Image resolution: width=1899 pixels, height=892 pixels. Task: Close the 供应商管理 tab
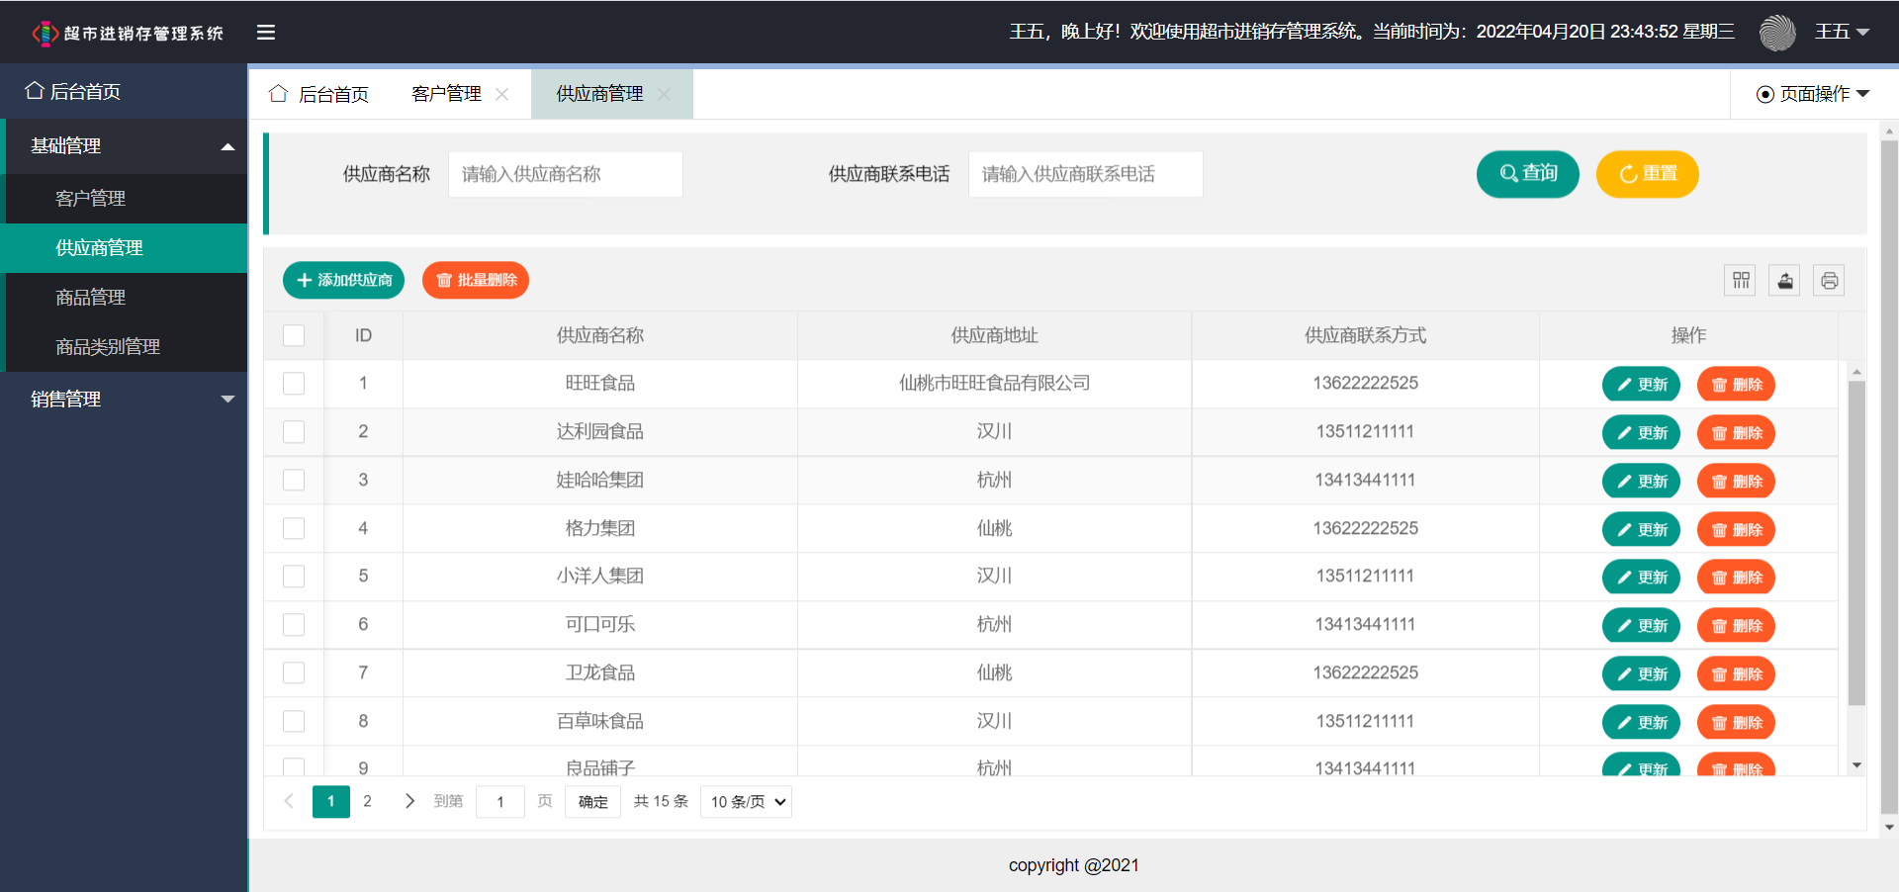pos(664,94)
